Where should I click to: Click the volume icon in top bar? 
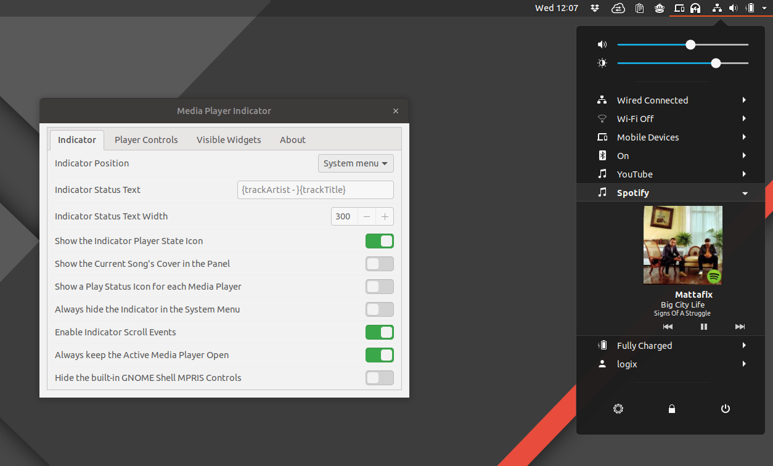(733, 8)
